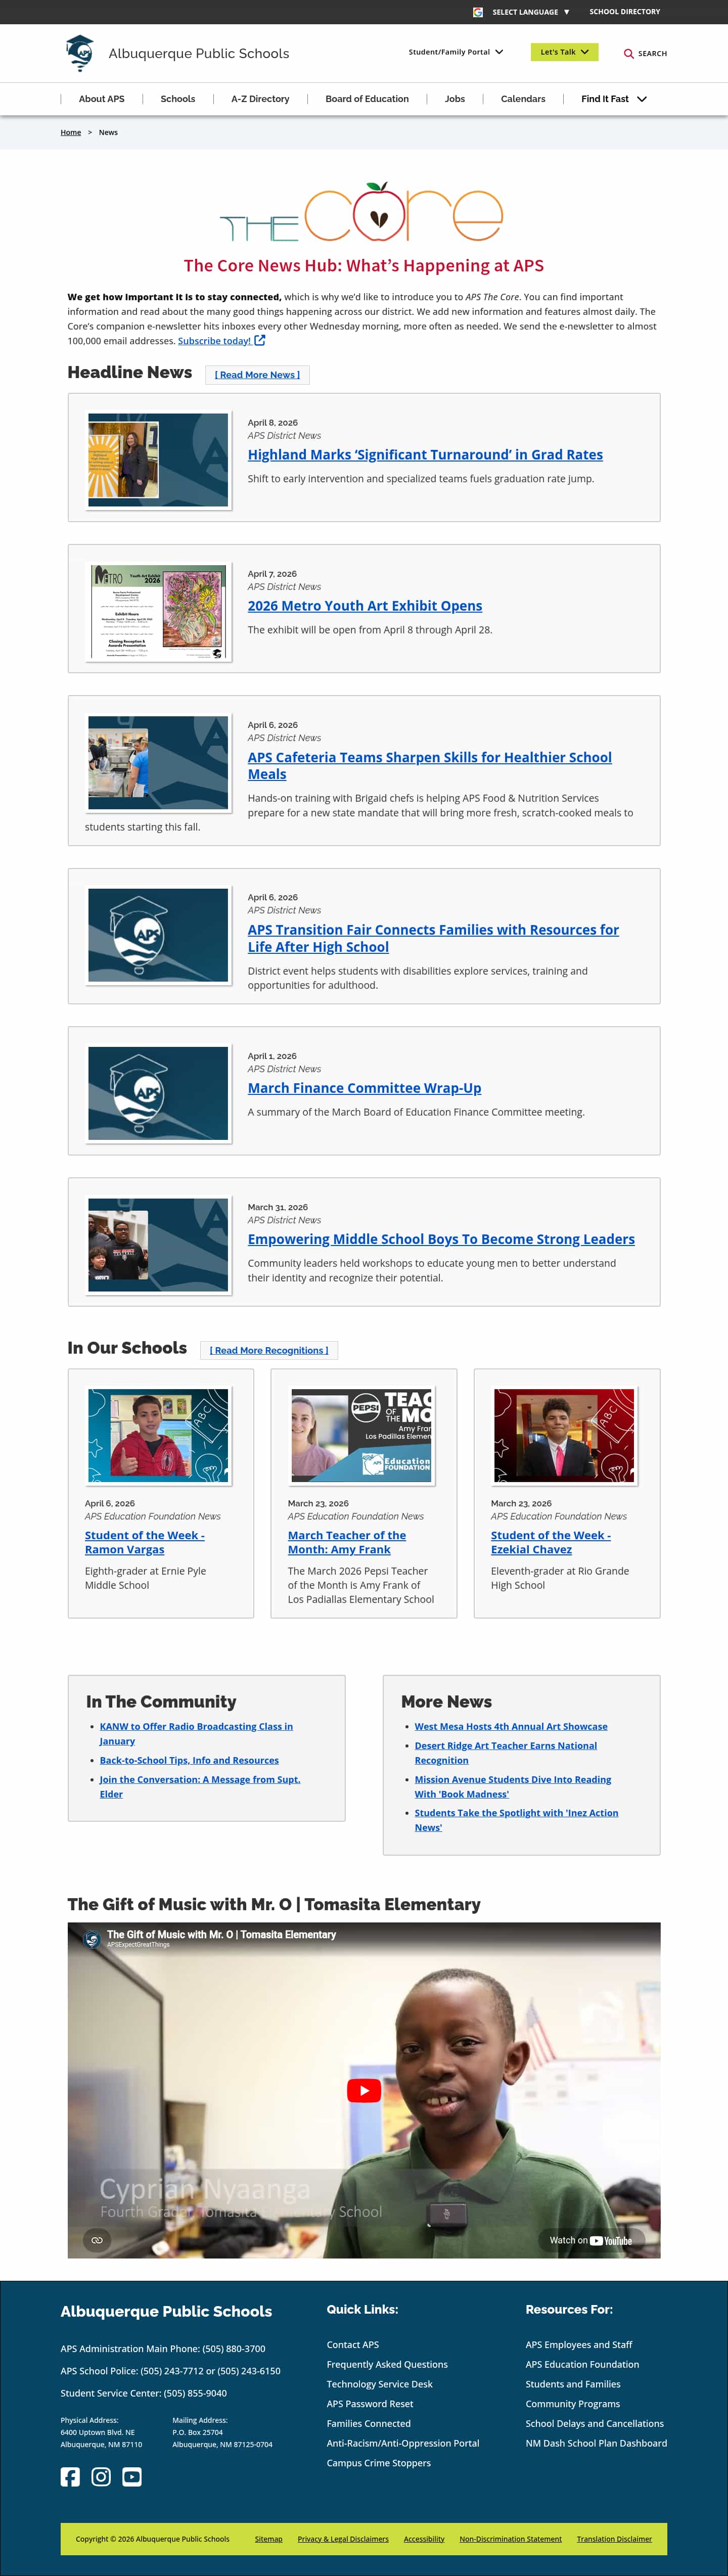Open Student of the Week Ramon Vargas

pos(145,1542)
